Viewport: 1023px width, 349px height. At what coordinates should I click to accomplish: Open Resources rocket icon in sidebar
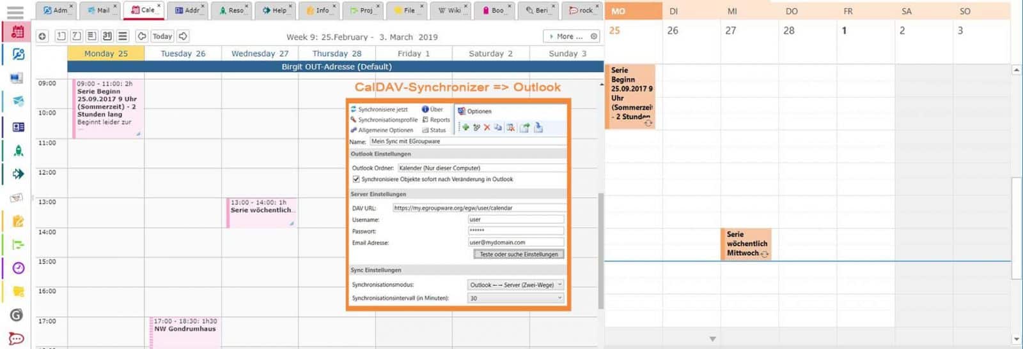point(18,151)
